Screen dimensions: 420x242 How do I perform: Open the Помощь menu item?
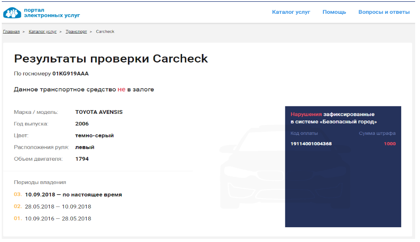tap(334, 12)
